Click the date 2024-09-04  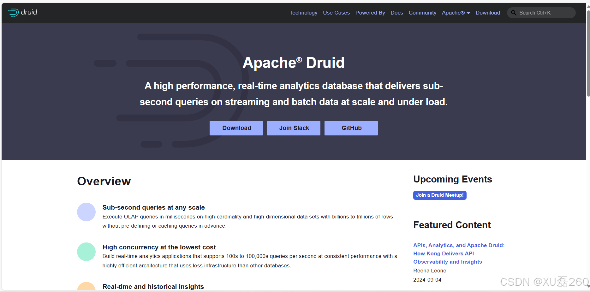(427, 280)
